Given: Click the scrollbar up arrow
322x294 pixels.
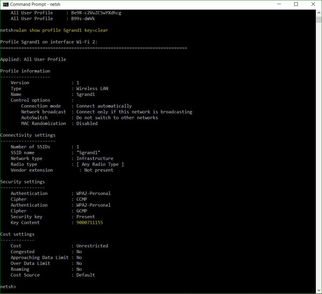Looking at the screenshot, I should point(319,13).
